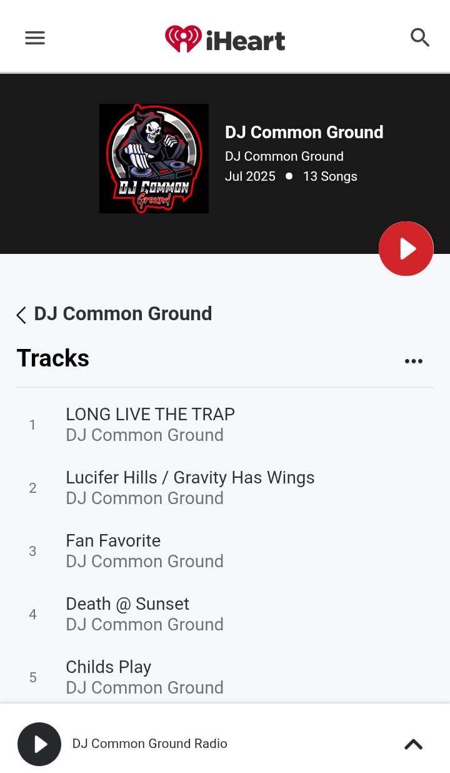Select the Childs Play track

225,677
